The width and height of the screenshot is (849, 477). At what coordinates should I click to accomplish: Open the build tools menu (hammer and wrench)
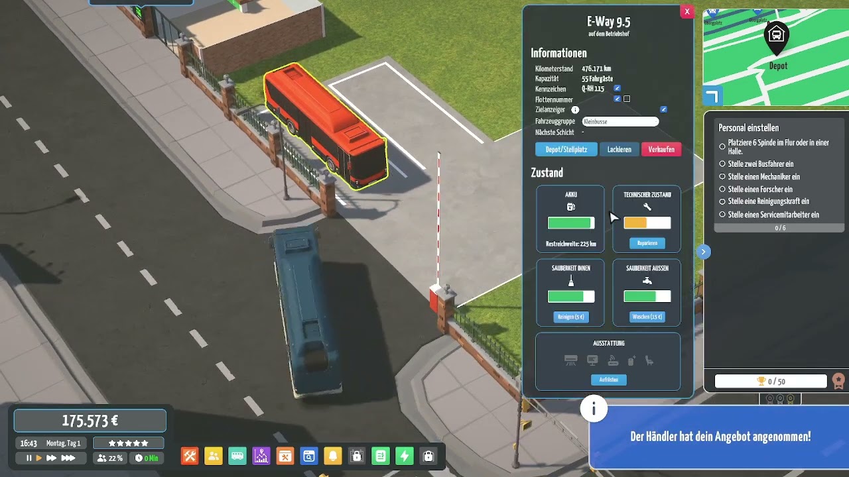tap(190, 456)
